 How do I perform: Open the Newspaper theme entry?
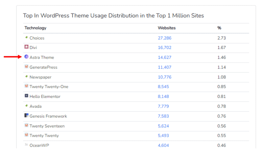click(40, 77)
